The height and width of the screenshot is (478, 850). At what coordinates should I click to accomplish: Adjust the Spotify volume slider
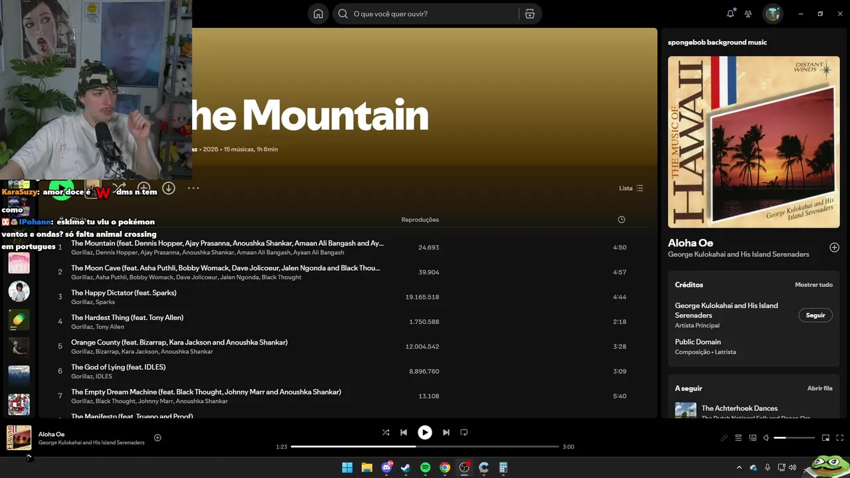point(794,438)
